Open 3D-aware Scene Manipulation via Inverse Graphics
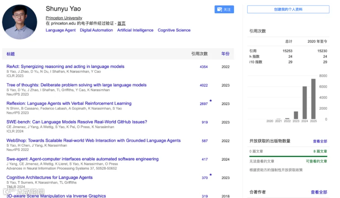This screenshot has height=198, width=340. (56, 196)
